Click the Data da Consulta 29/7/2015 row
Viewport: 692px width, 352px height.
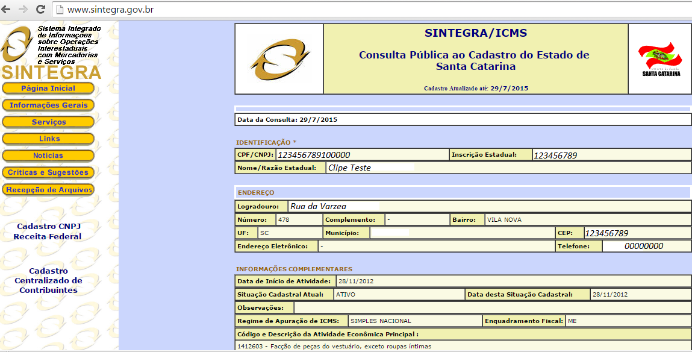tap(463, 120)
